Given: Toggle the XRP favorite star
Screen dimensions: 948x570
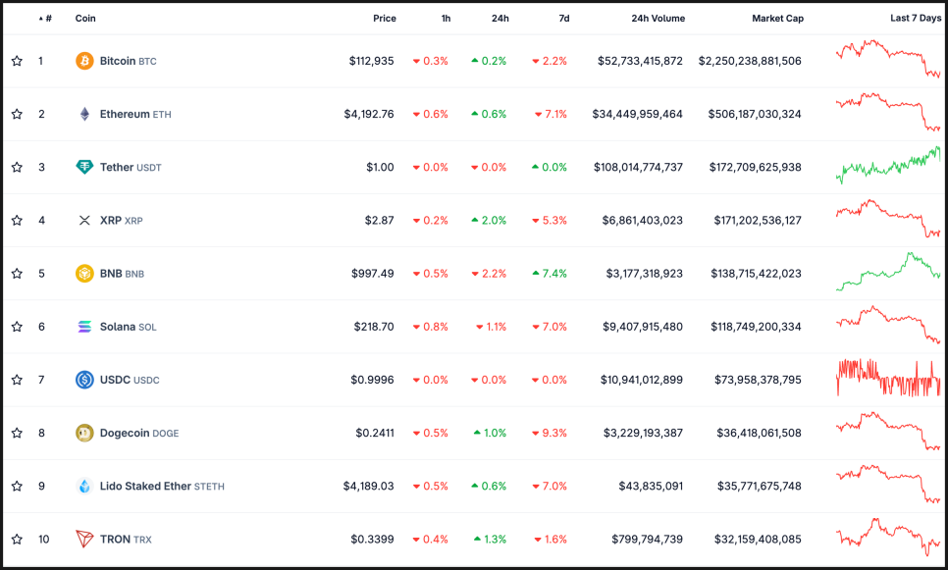Looking at the screenshot, I should point(17,220).
